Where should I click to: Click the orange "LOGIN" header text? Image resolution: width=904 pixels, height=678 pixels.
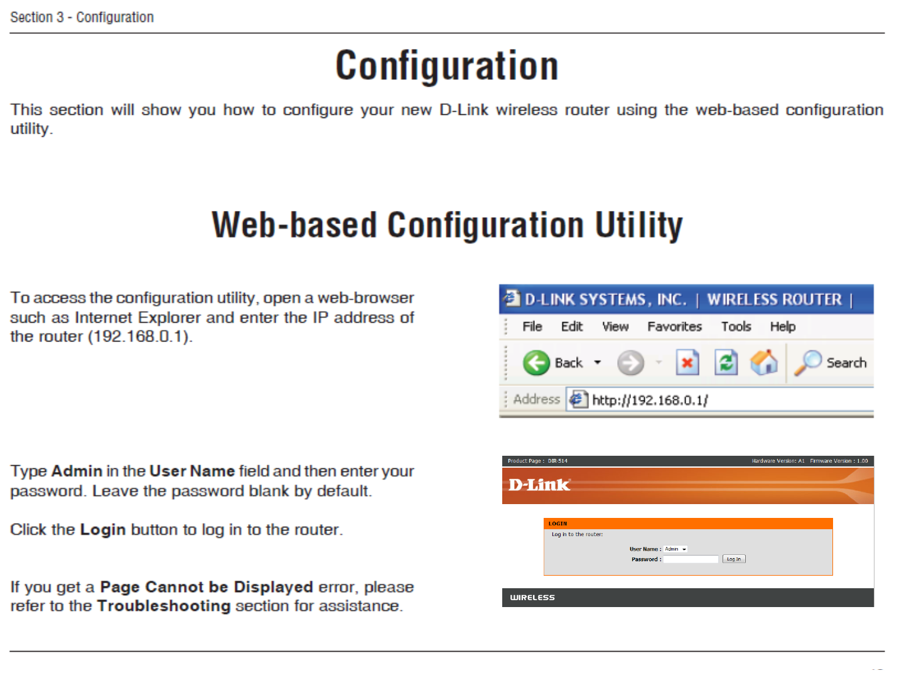[x=557, y=524]
